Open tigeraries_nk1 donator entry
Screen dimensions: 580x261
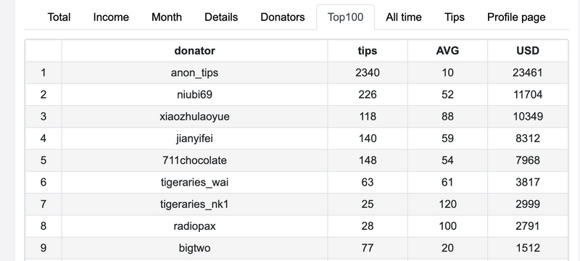coord(194,204)
